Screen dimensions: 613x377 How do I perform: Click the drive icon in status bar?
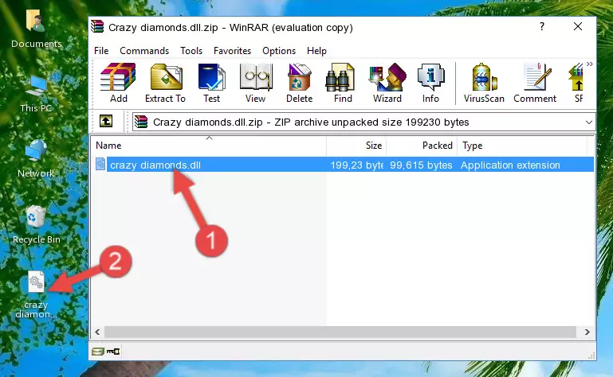click(98, 352)
